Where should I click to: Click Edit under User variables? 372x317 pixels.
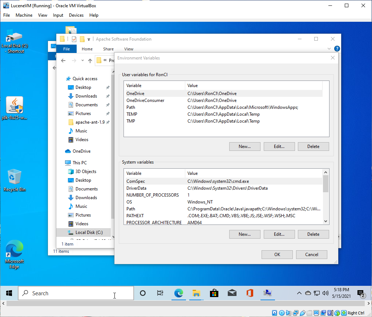279,147
